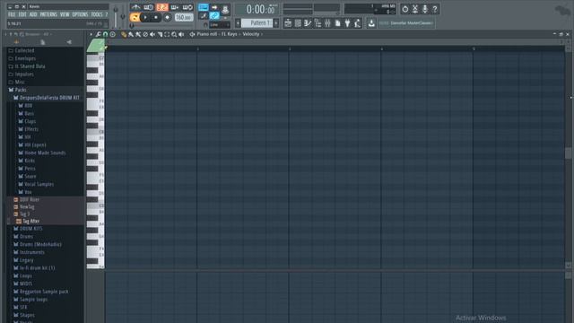The height and width of the screenshot is (323, 574).
Task: Go to the next pattern arrow
Action: [276, 23]
